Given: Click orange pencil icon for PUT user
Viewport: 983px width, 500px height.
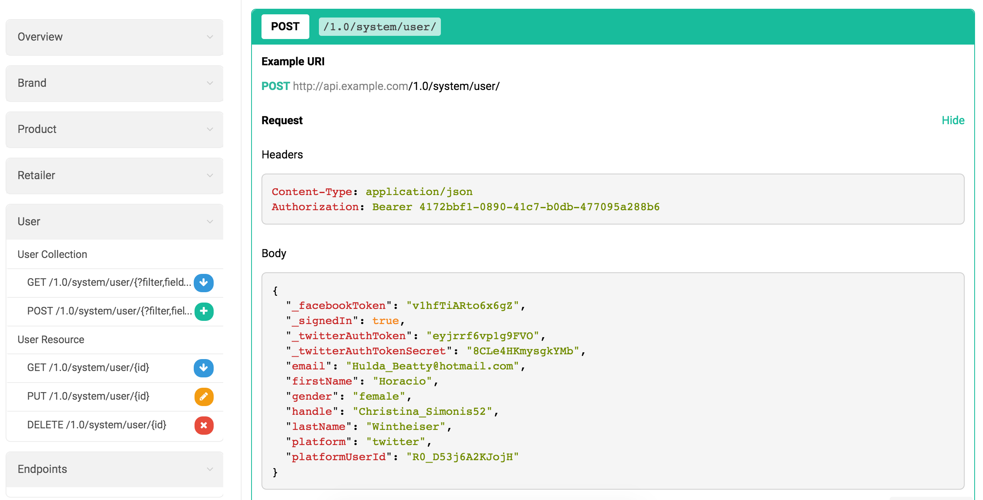Looking at the screenshot, I should 204,396.
